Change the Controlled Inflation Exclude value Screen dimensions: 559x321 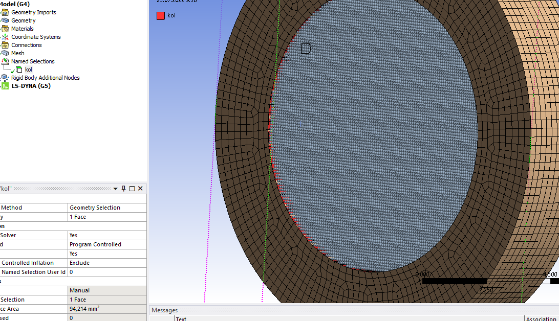point(107,263)
